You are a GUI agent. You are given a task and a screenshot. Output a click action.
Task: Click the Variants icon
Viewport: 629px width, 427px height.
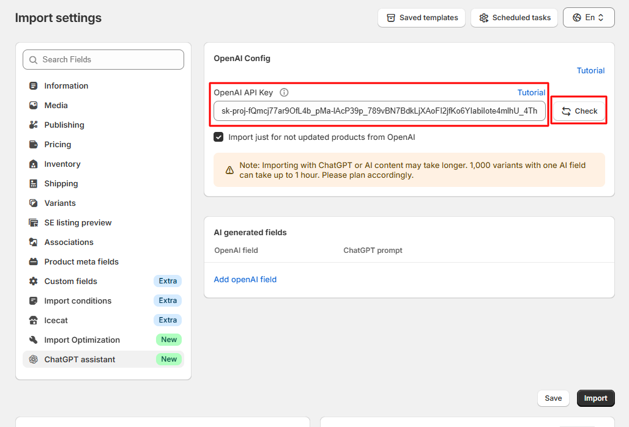tap(33, 203)
